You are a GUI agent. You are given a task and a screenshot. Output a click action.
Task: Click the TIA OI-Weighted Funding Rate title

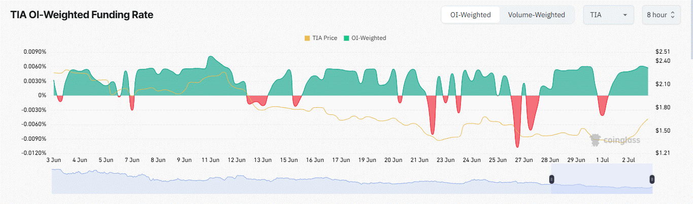tap(82, 15)
